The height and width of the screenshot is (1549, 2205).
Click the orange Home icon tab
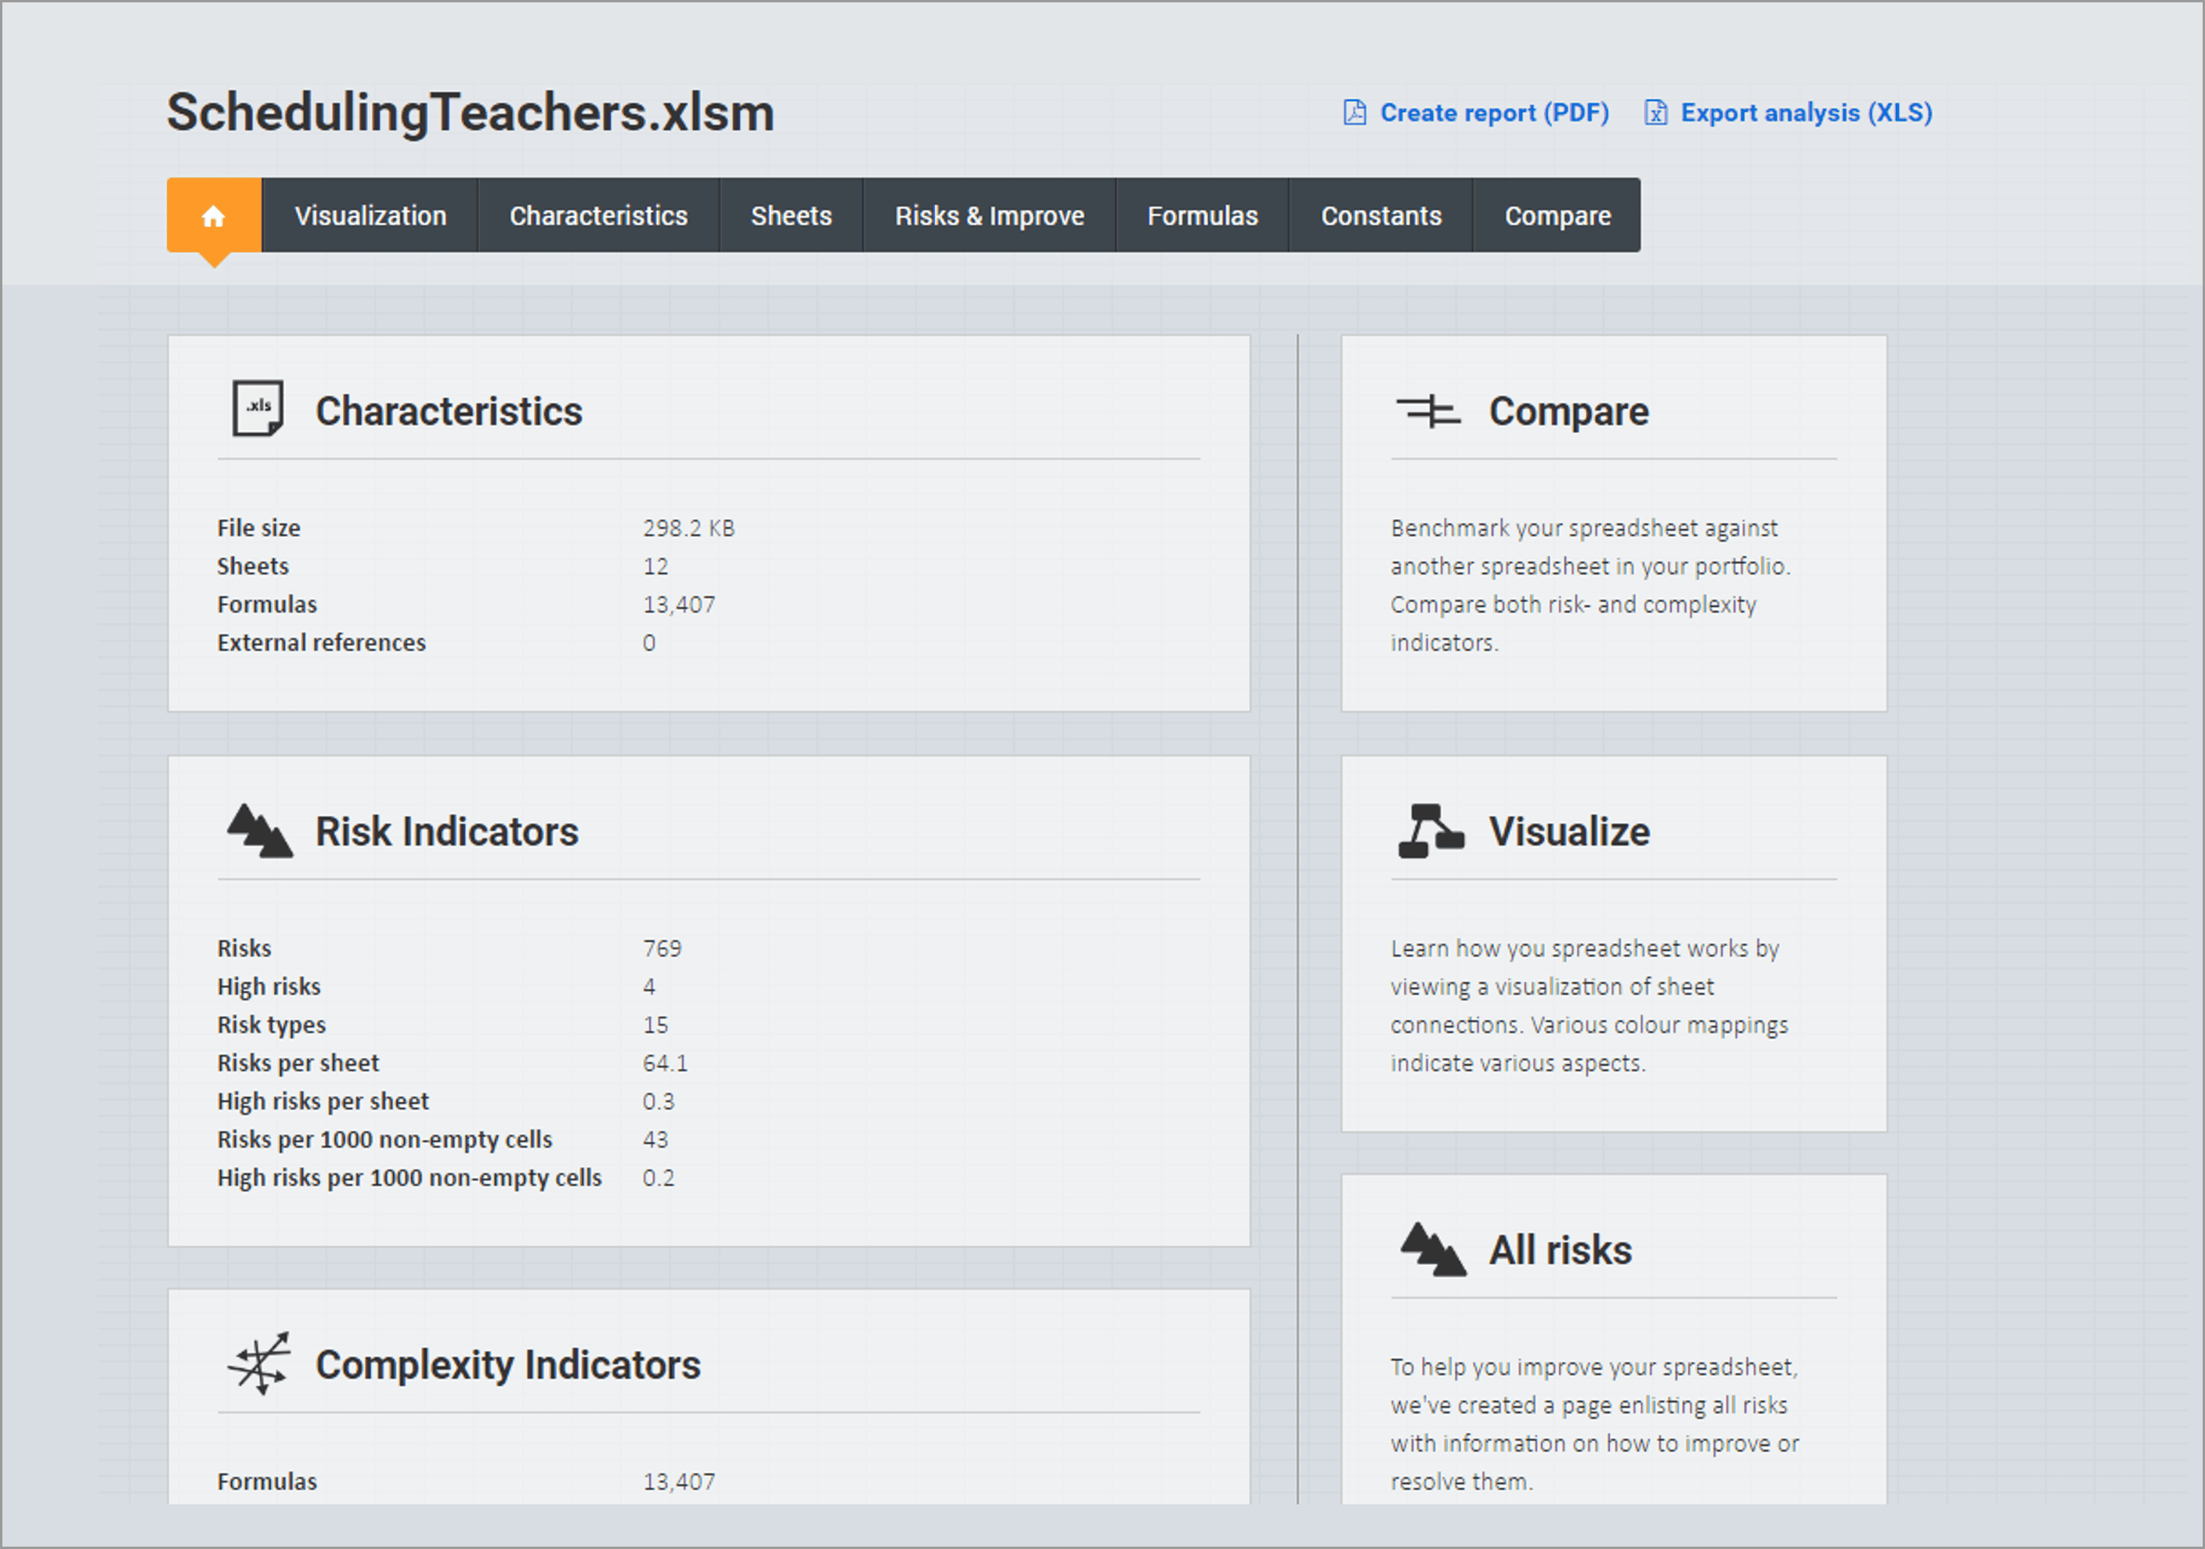coord(213,215)
